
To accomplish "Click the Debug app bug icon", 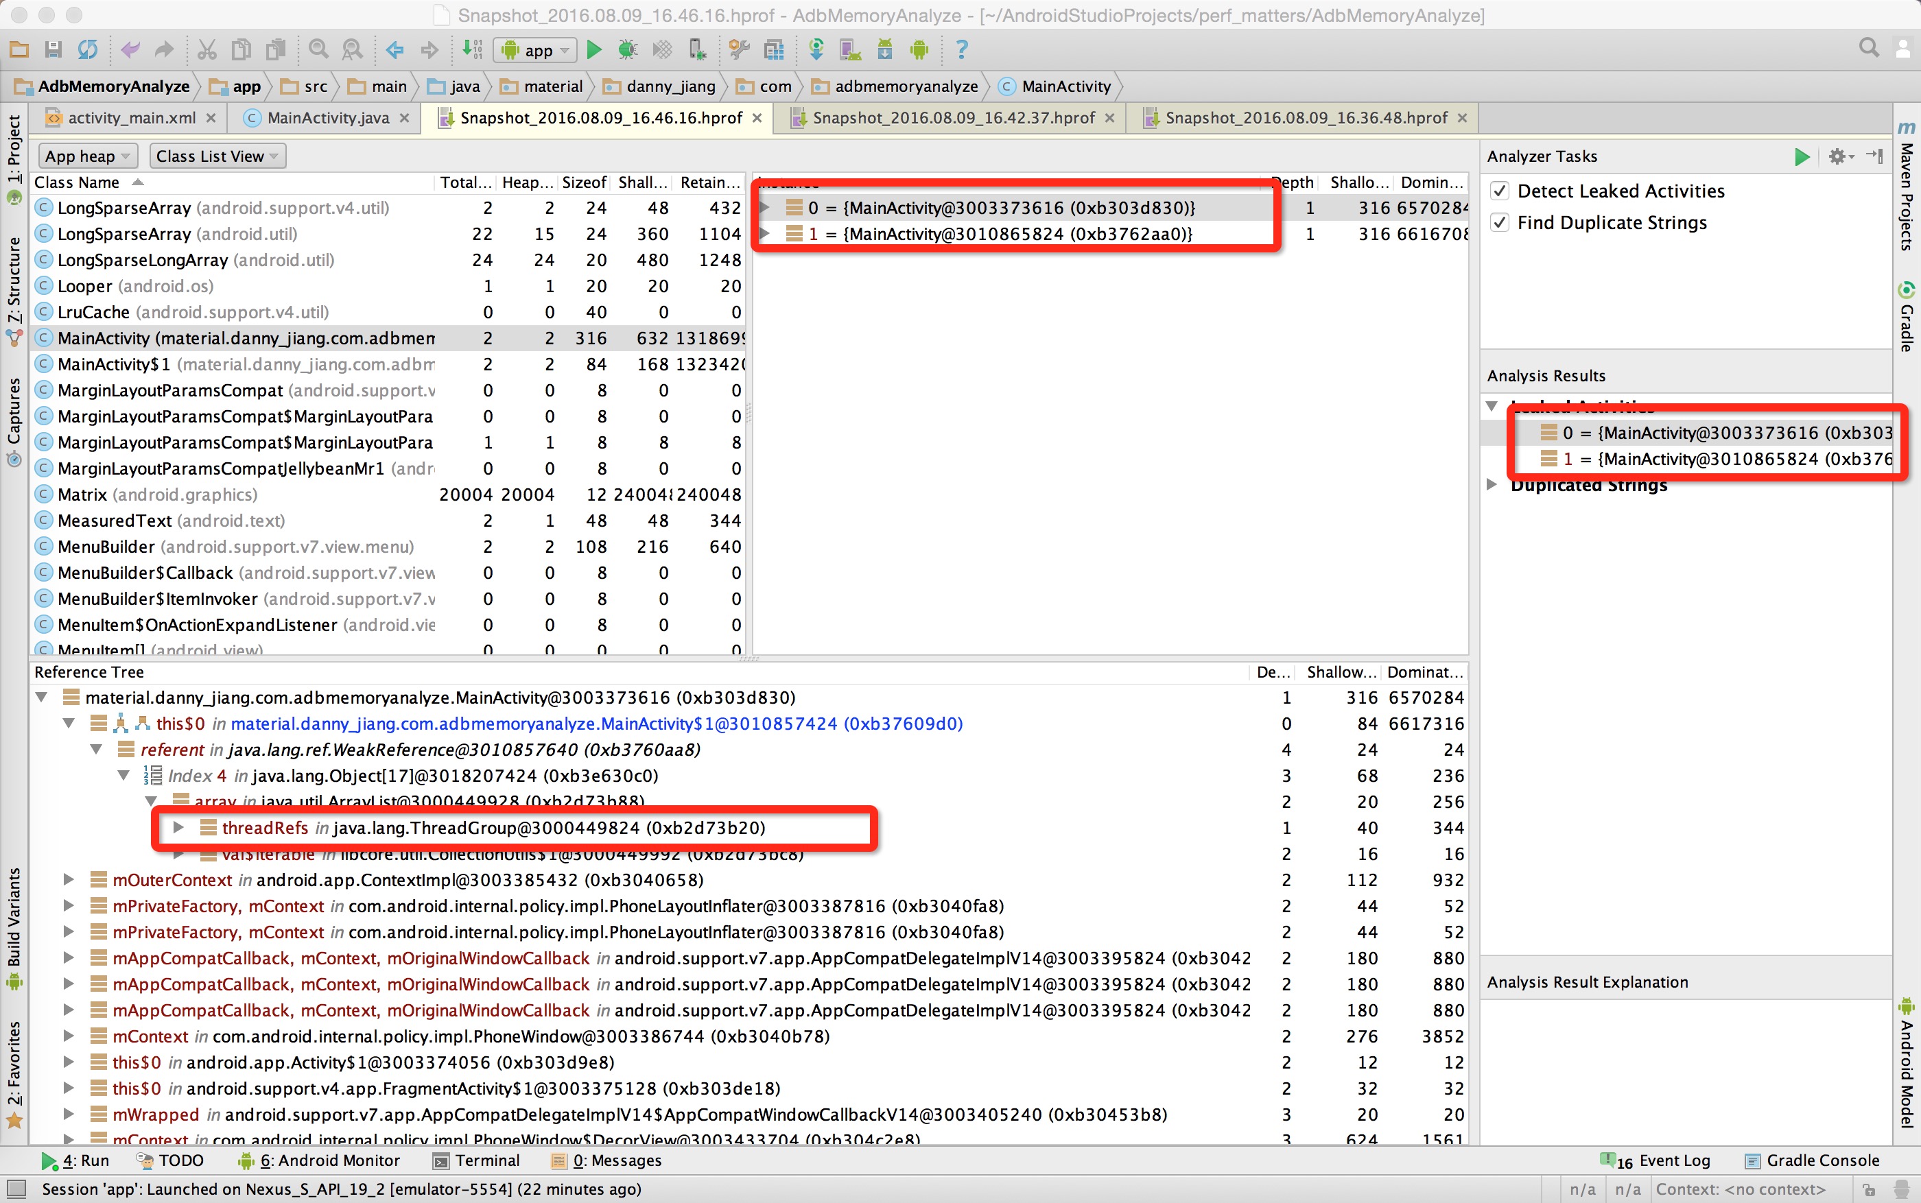I will [x=627, y=50].
